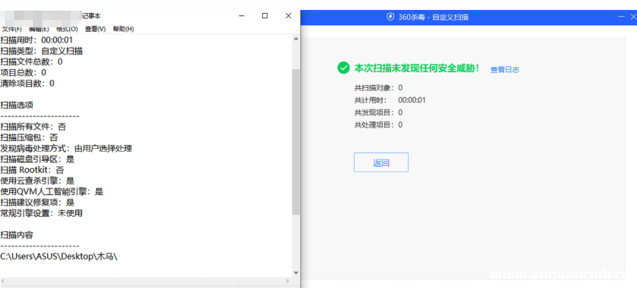Click Notepad vertical scrollbar up arrow
637x288 pixels.
(296, 39)
